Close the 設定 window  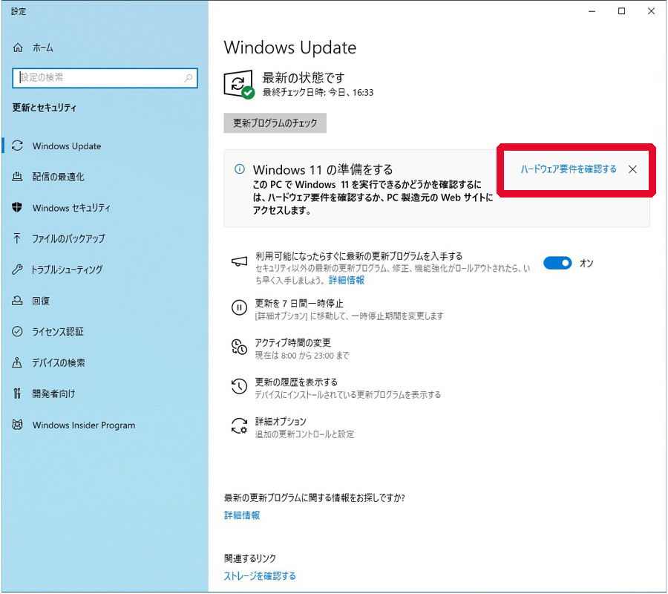coord(651,11)
